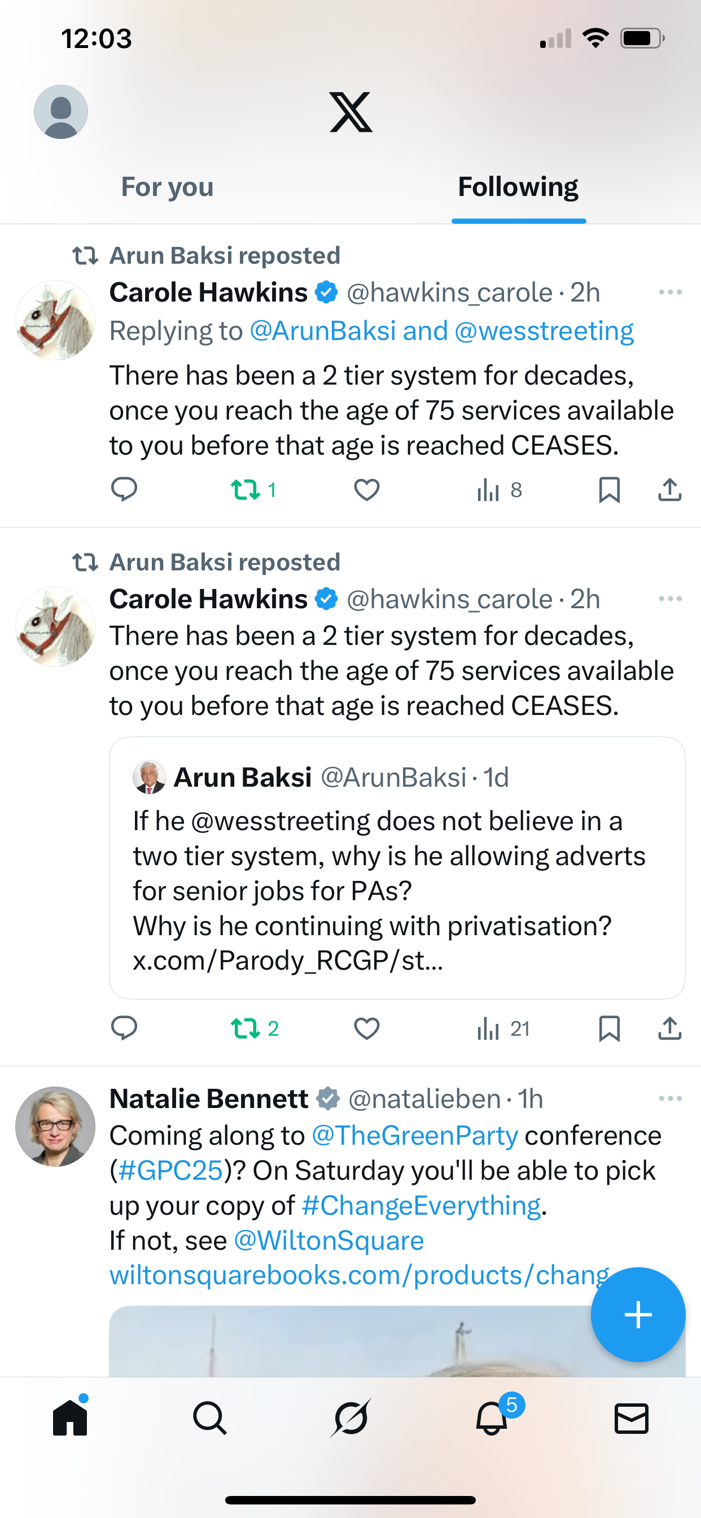Expand more options on Natalie Bennett post

coord(670,1098)
